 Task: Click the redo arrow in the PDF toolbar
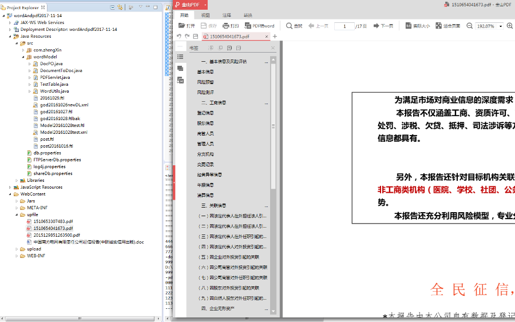187,36
